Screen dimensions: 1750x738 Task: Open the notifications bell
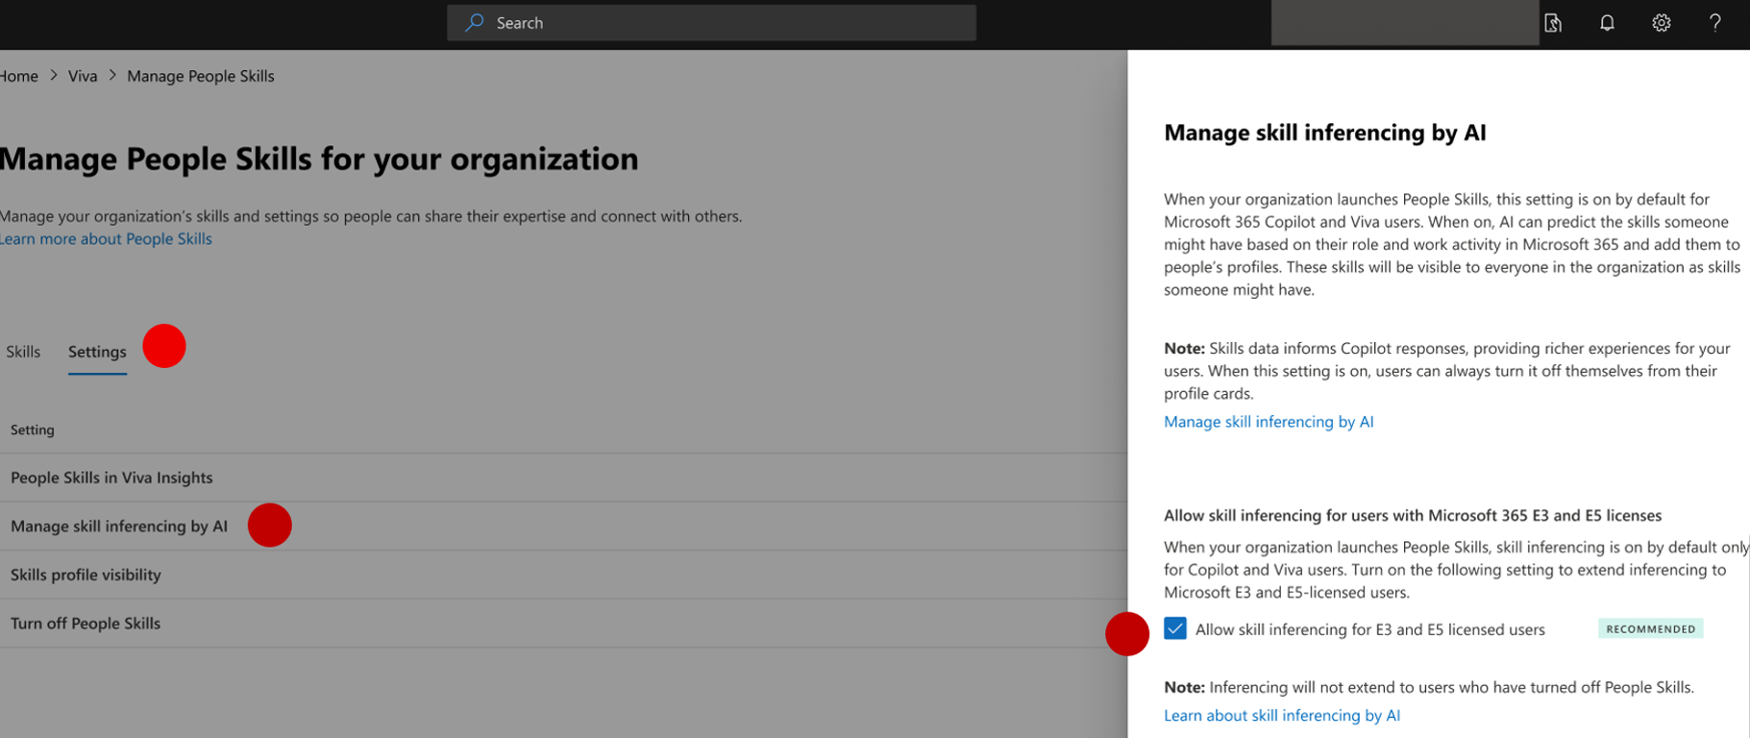pyautogui.click(x=1607, y=23)
